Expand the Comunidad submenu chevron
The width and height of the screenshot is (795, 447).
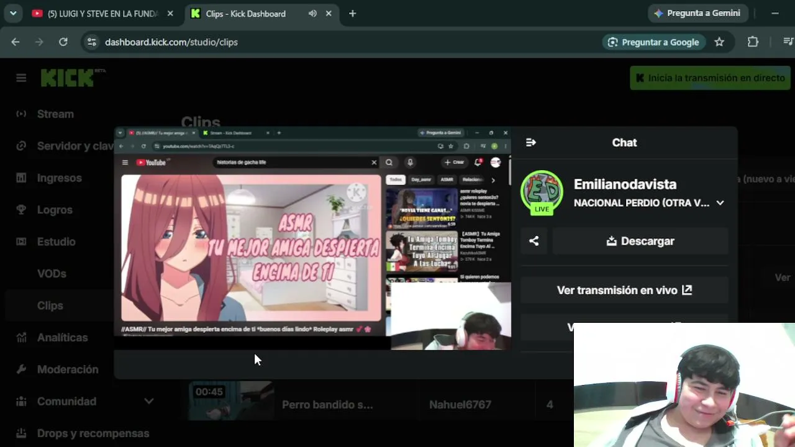[x=149, y=401]
